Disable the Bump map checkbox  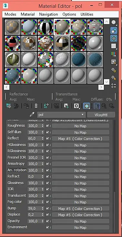click(x=48, y=208)
